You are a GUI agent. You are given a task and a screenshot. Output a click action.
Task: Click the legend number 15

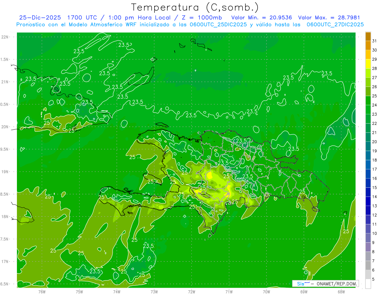pyautogui.click(x=375, y=187)
